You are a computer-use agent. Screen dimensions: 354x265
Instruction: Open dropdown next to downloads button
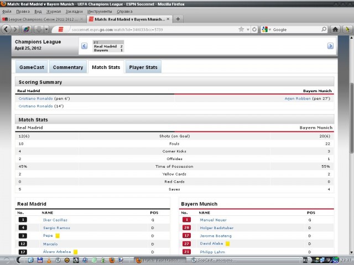(x=46, y=29)
